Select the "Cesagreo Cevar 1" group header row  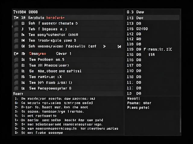[68, 54]
